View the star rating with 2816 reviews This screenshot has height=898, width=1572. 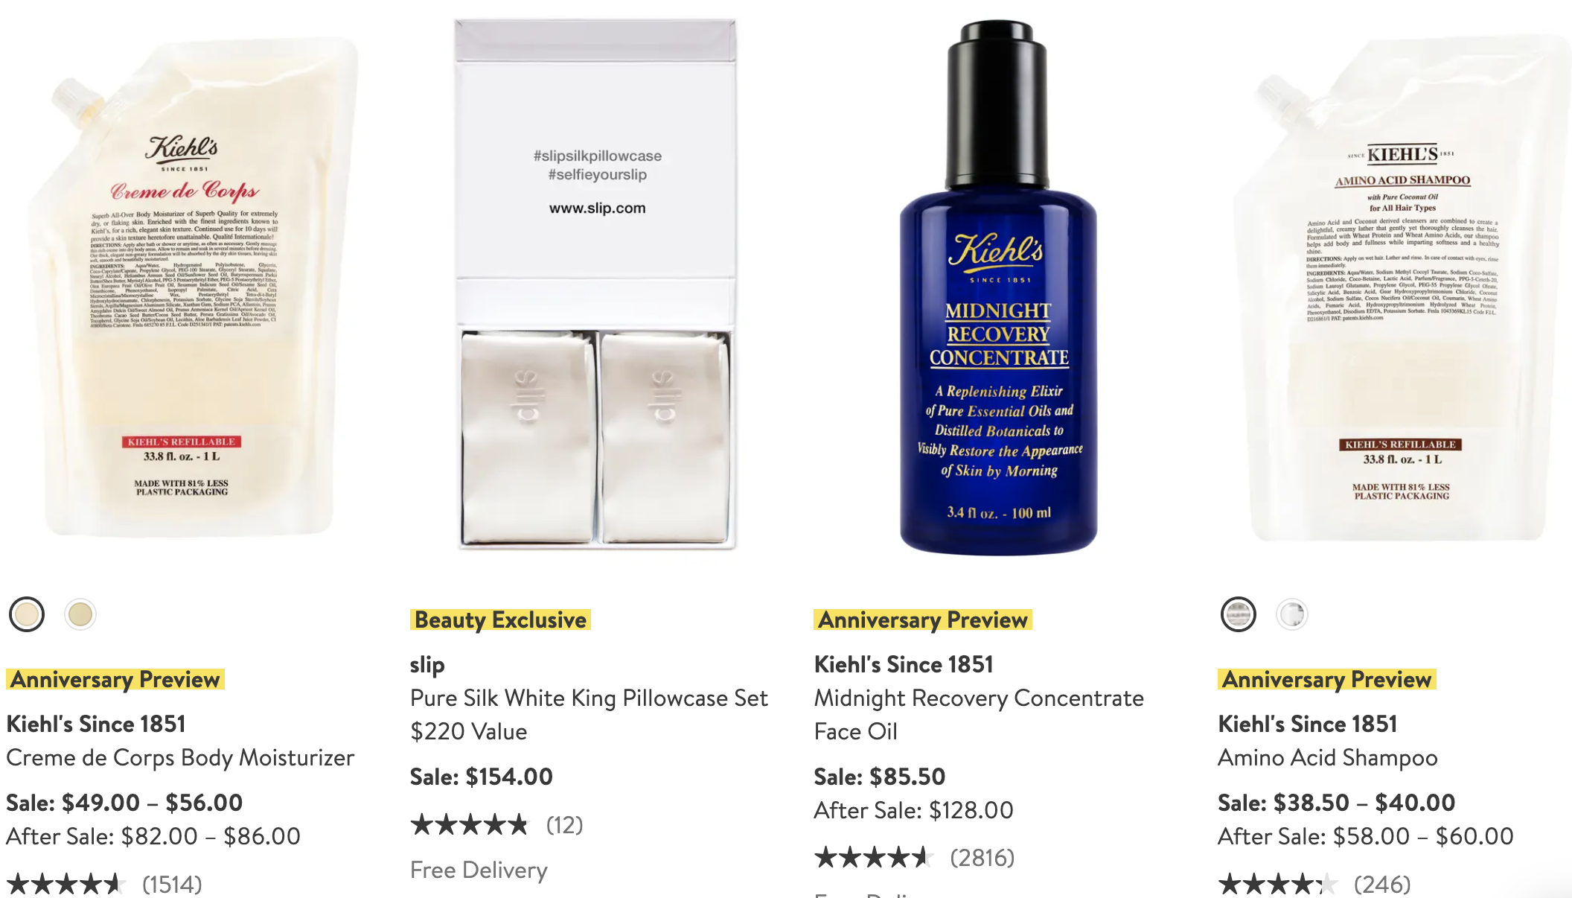tap(914, 858)
